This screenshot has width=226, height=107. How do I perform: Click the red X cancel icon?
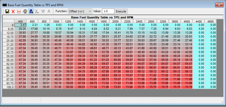pos(13,12)
